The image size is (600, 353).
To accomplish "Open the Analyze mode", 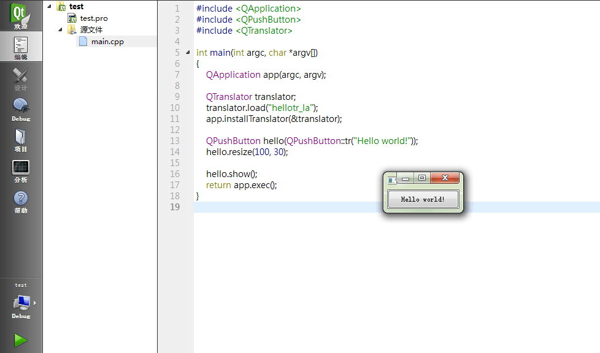I will [x=21, y=170].
